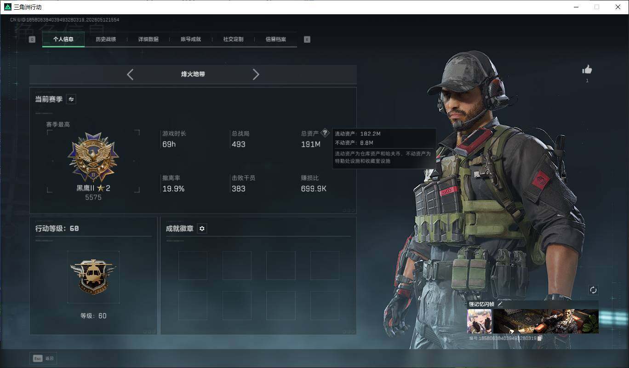Open the 信誉档案 tab
629x368 pixels.
point(276,40)
